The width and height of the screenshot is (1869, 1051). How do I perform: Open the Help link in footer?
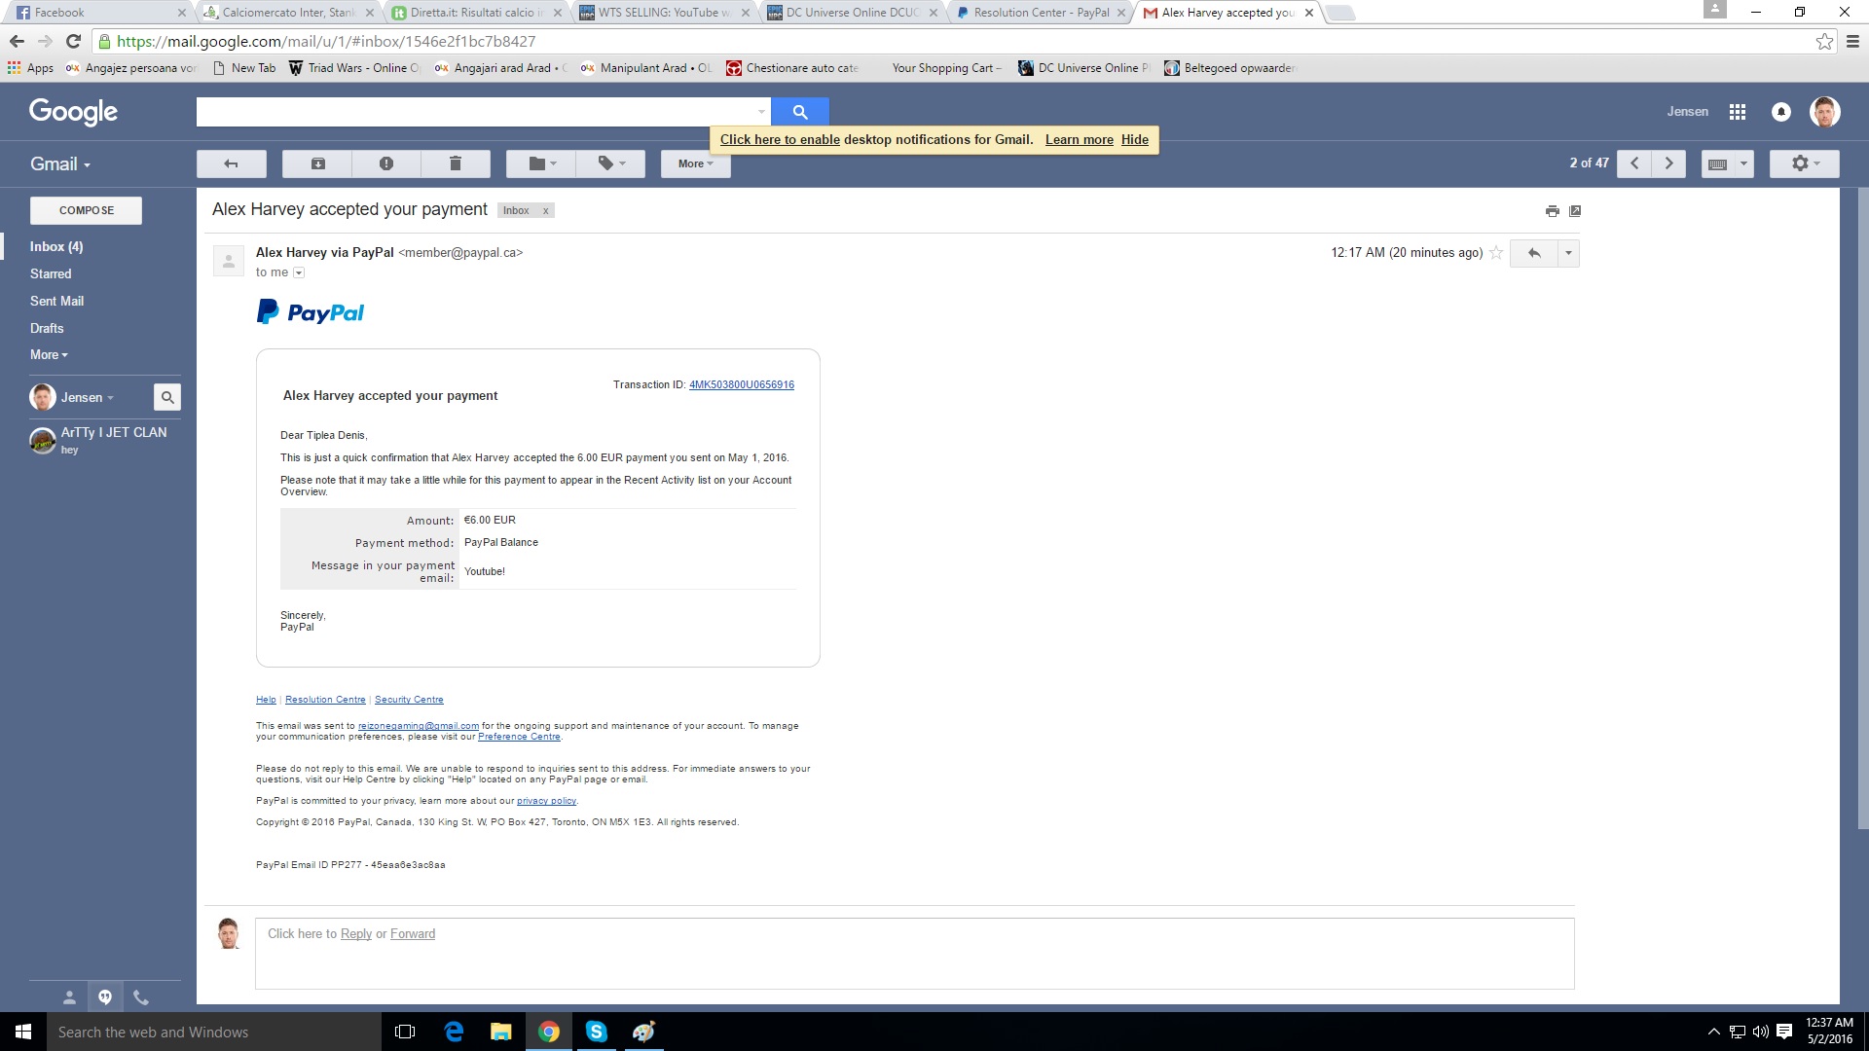tap(266, 700)
